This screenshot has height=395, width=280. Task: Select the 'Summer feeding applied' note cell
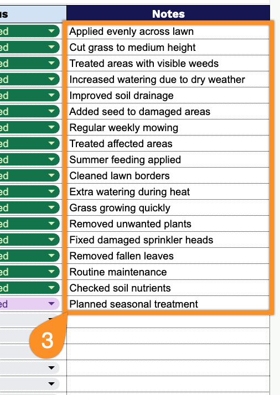(168, 159)
